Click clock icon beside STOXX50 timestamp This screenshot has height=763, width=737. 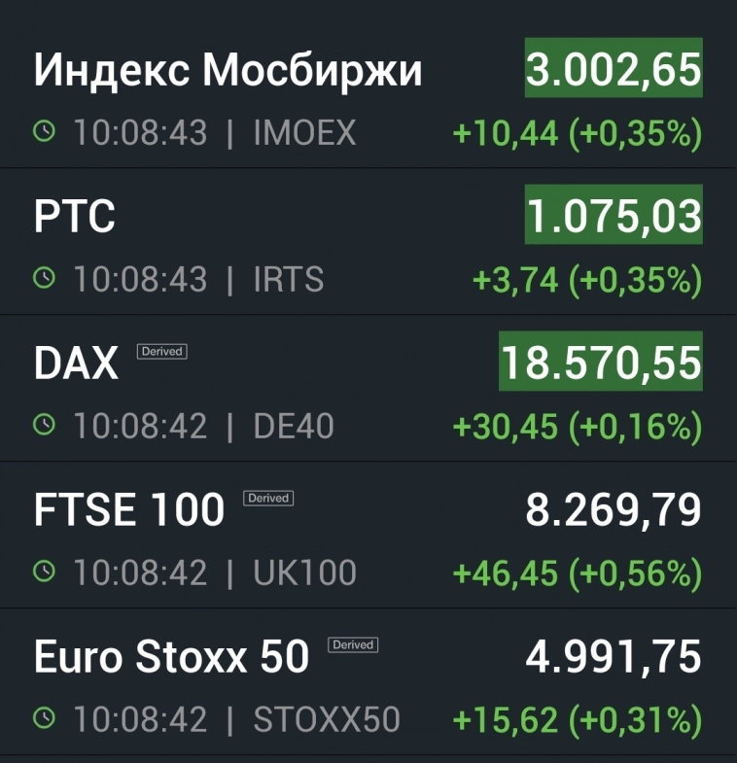45,719
